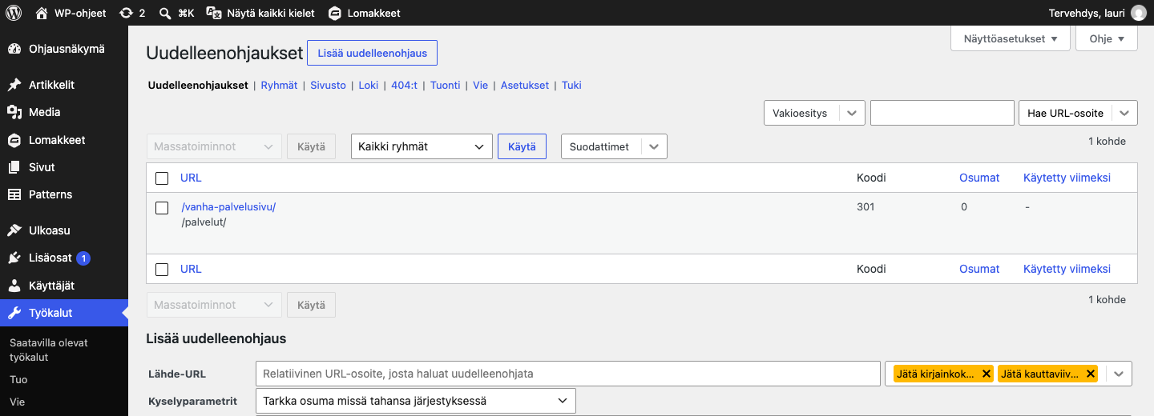Viewport: 1154px width, 416px height.
Task: Click the Näytä kaikki kielet label
Action: pyautogui.click(x=271, y=13)
